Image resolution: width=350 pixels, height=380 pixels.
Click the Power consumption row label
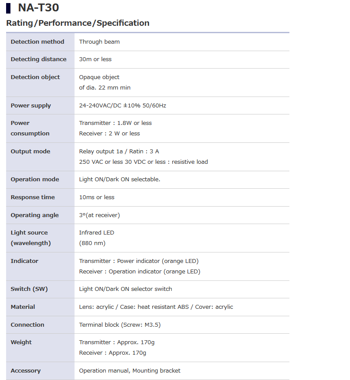[30, 128]
